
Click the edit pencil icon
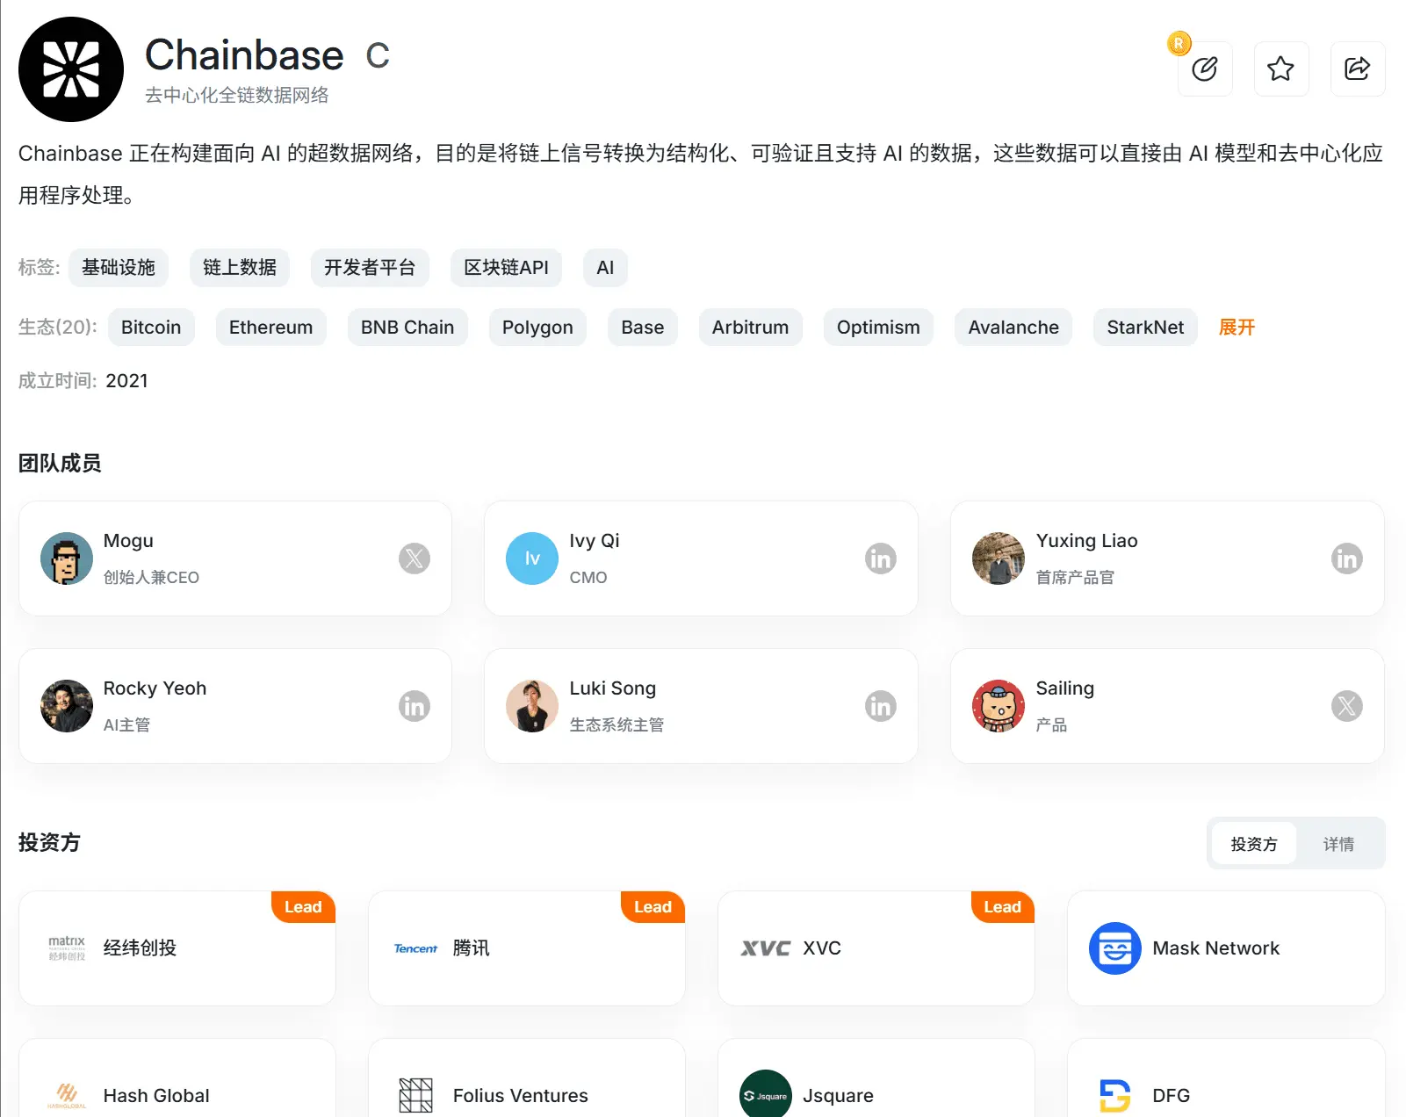[x=1205, y=68]
